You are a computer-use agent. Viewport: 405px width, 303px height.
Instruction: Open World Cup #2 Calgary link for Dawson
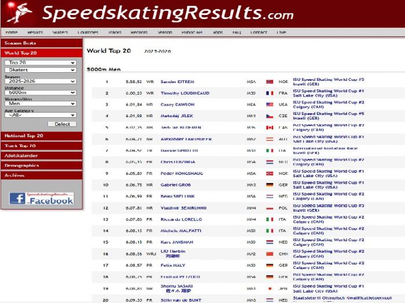[x=328, y=104]
